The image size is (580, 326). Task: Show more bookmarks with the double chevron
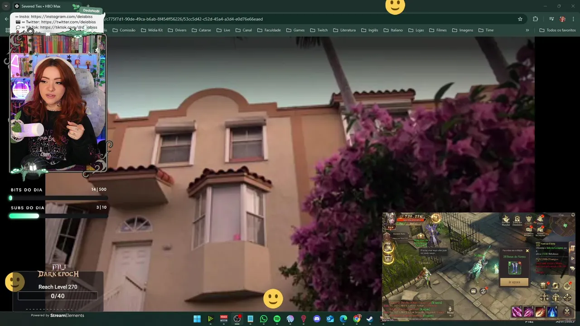(527, 30)
